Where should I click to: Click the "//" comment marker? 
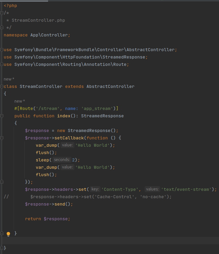pyautogui.click(x=6, y=197)
